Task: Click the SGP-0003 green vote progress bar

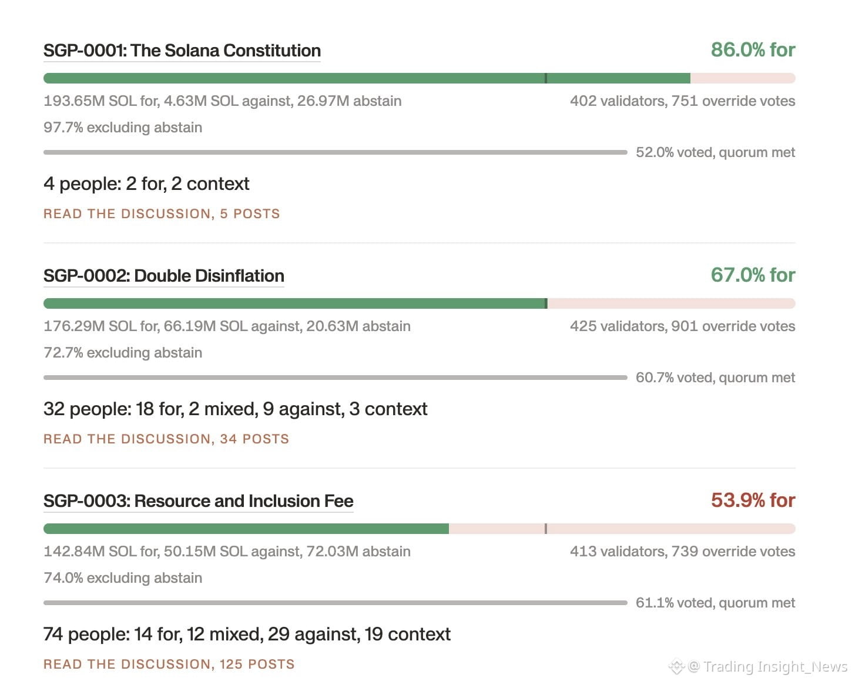Action: [x=246, y=529]
